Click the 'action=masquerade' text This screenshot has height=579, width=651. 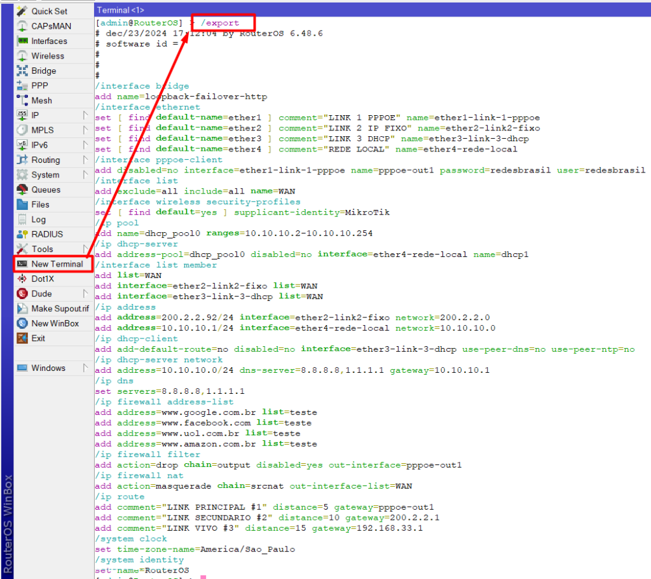(164, 486)
